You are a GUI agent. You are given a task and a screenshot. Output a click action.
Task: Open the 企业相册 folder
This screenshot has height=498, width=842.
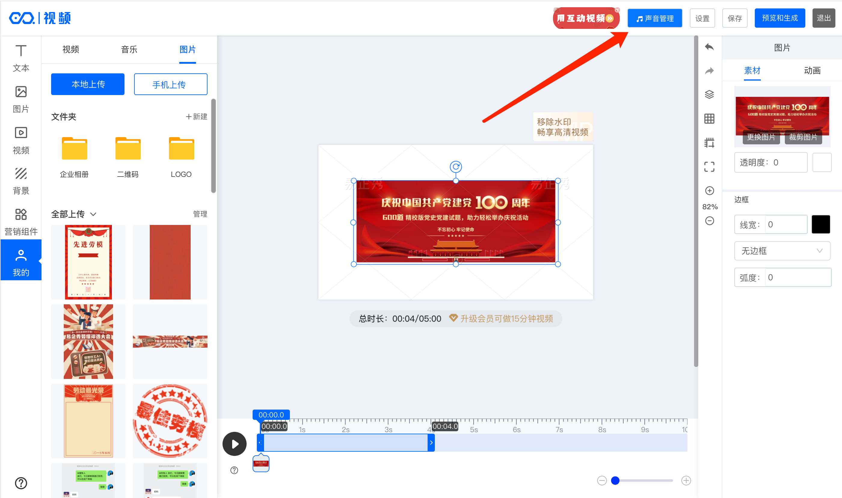74,157
